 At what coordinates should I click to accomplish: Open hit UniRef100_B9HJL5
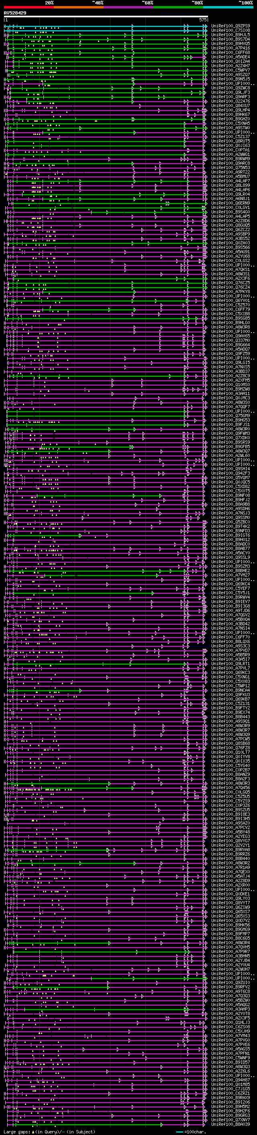(230, 35)
